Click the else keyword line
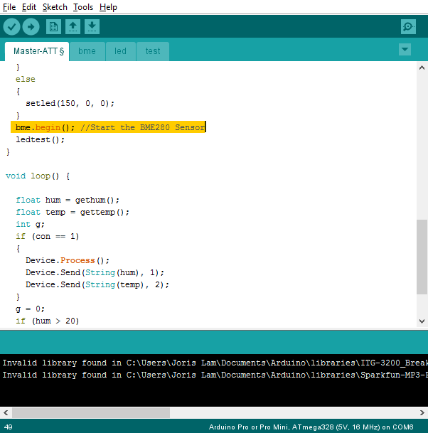The width and height of the screenshot is (428, 433). [26, 80]
